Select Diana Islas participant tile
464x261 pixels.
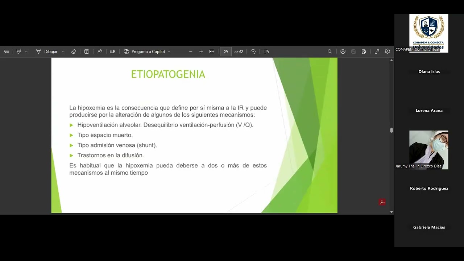pos(429,72)
